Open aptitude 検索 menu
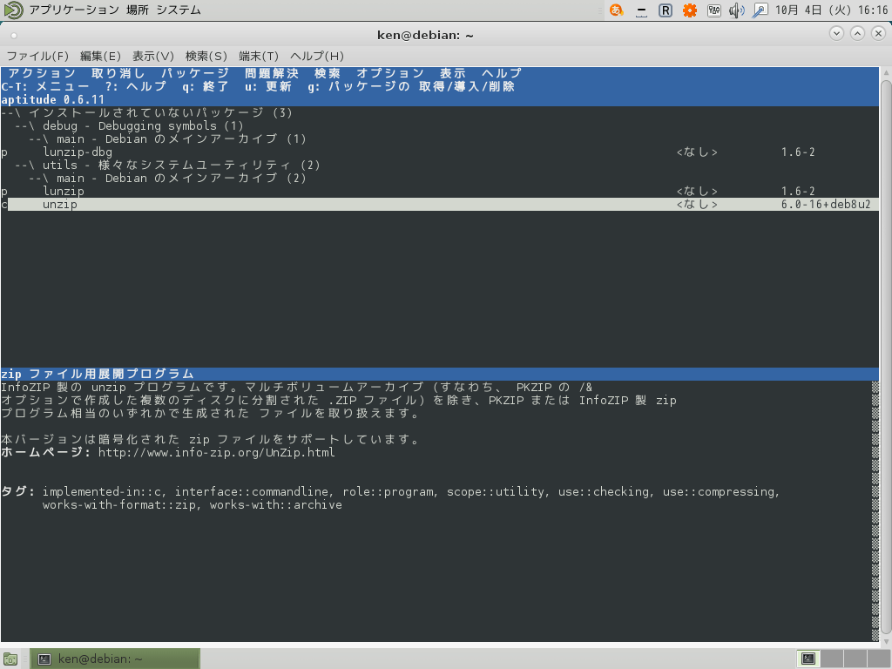The image size is (892, 669). coord(328,73)
